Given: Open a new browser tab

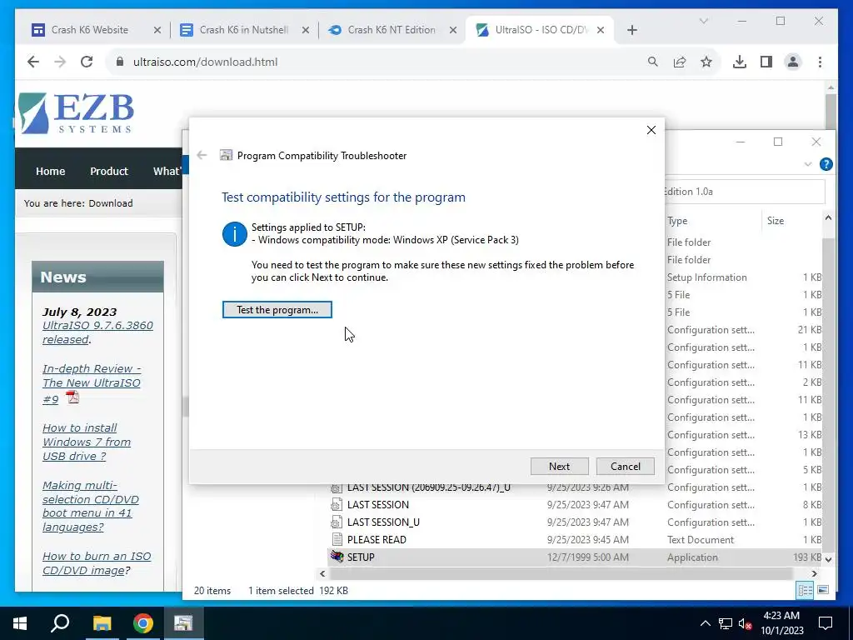Looking at the screenshot, I should 631,30.
